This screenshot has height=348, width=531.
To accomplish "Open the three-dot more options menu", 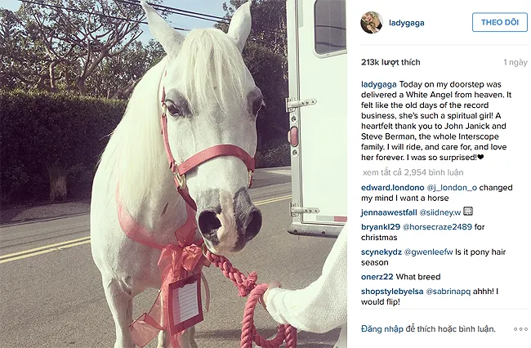I will 520,329.
